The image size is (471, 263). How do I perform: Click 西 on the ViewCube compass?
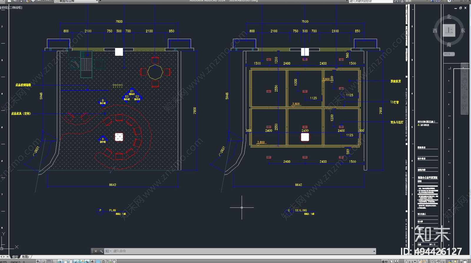(435, 31)
